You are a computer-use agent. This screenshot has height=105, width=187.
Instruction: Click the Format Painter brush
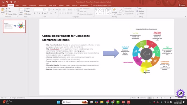[11, 14]
